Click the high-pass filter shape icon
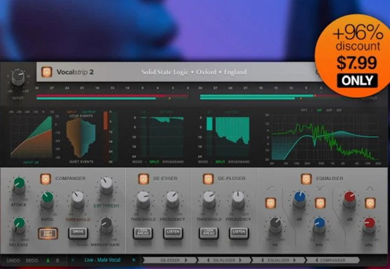390x269 pixels. click(271, 189)
